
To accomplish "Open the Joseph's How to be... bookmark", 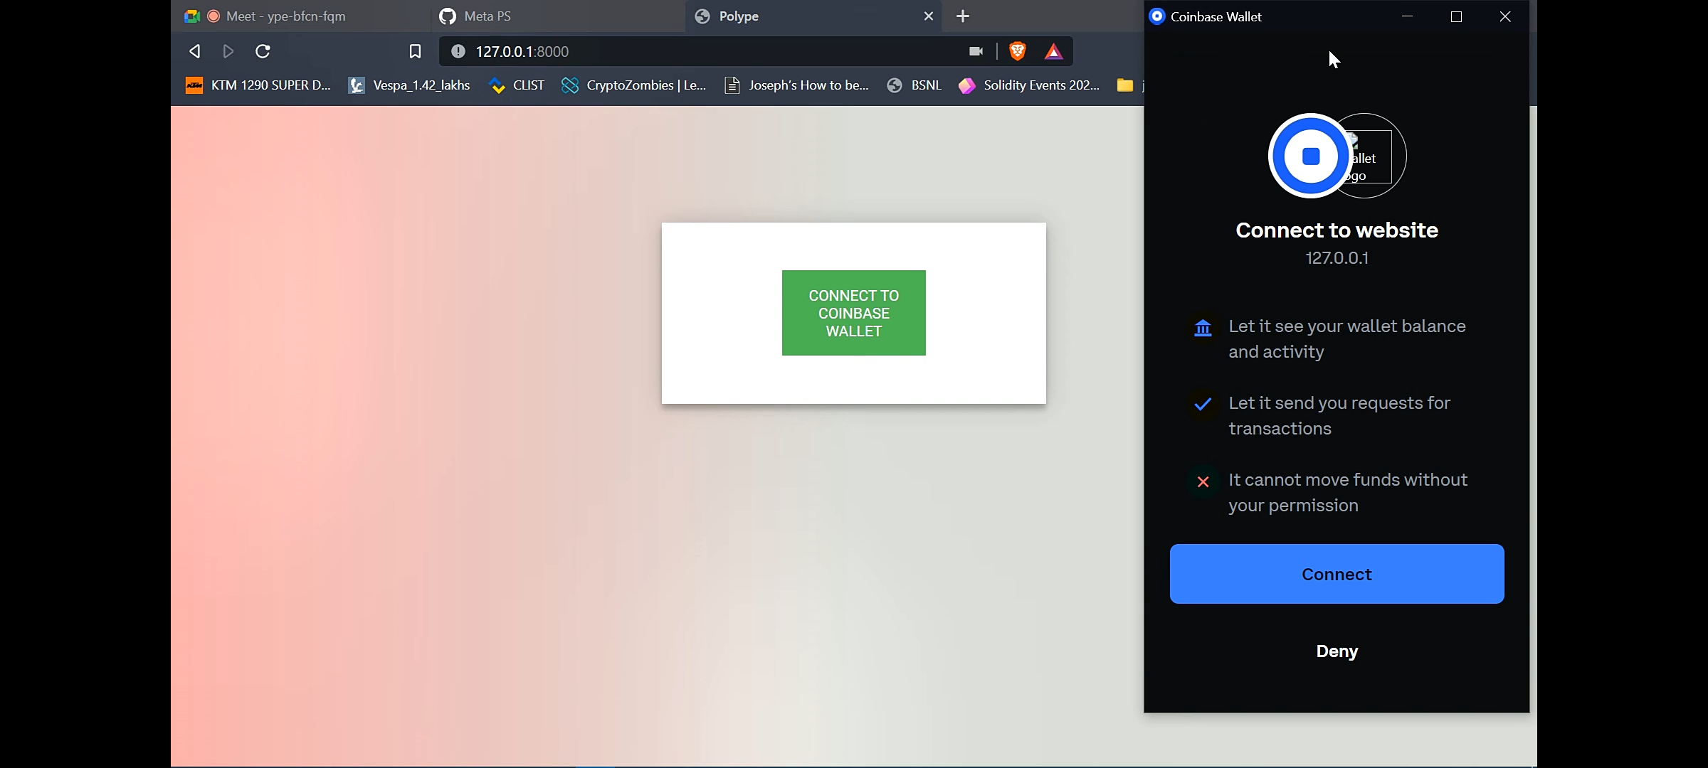I will point(796,85).
